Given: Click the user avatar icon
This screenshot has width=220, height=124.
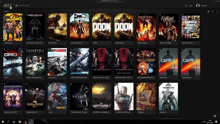Looking at the screenshot, I should (198, 6).
